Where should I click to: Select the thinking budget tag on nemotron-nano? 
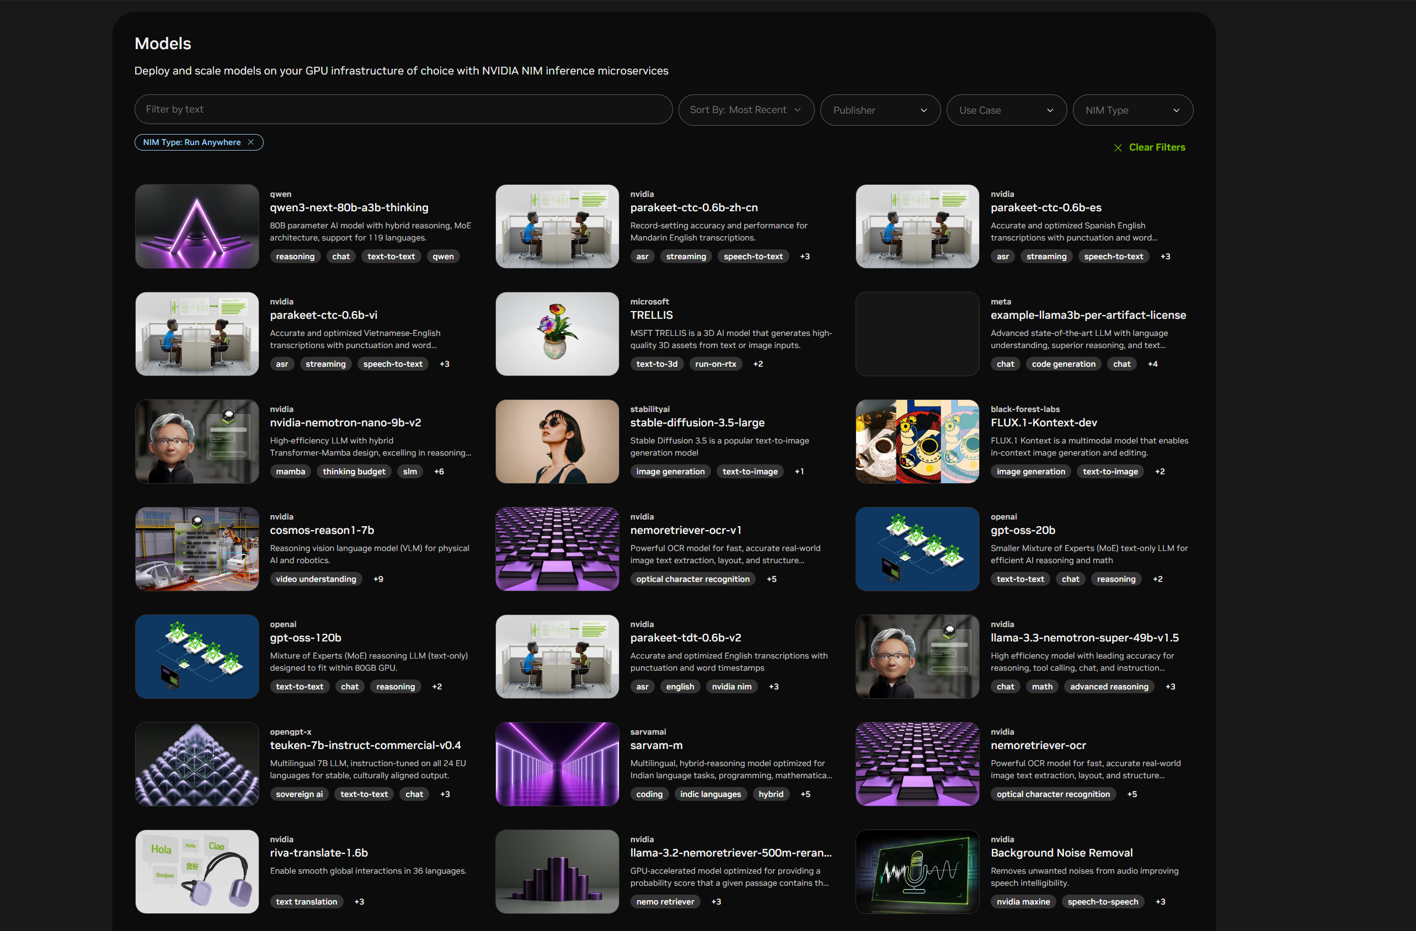click(354, 472)
